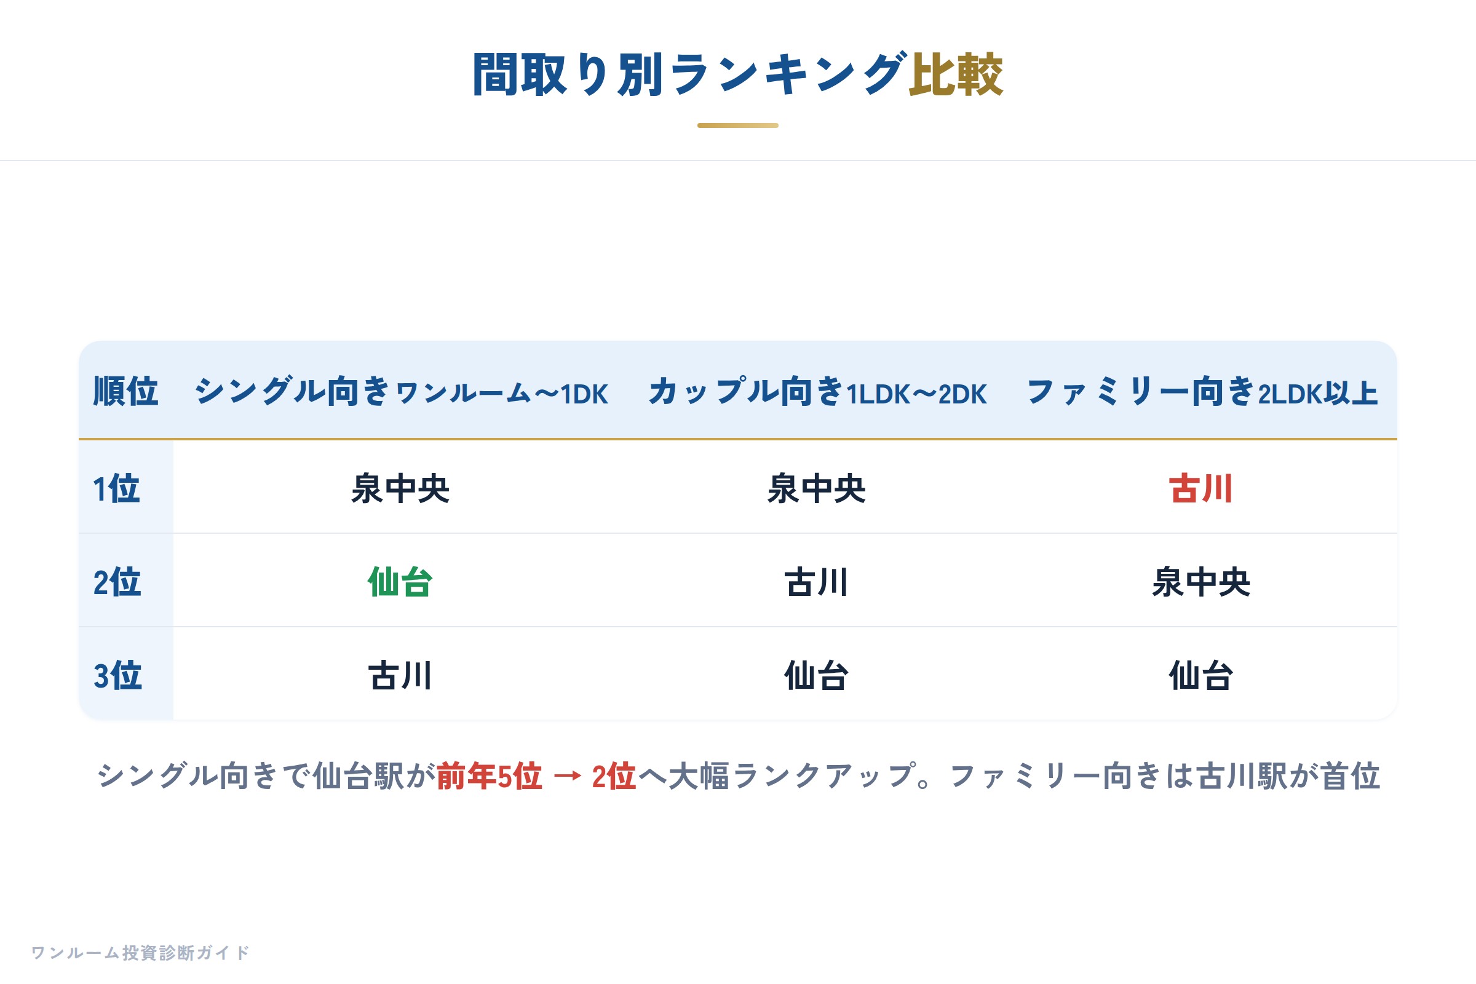Image resolution: width=1476 pixels, height=984 pixels.
Task: Click the gold underline beneath the title
Action: pos(738,125)
